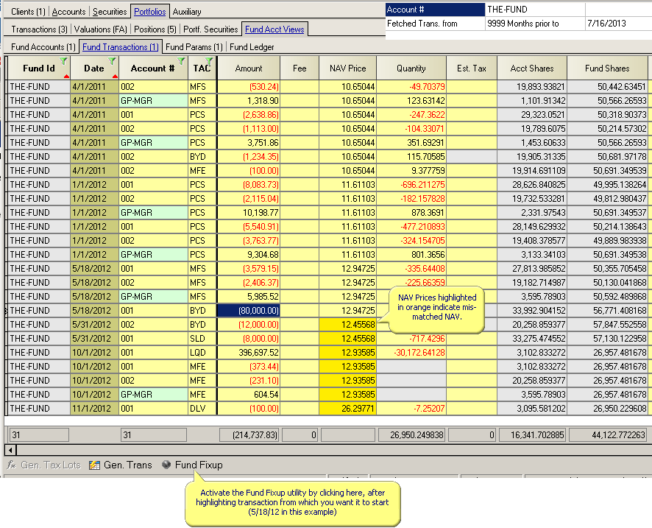Click the filter icon on Fund Id header

(x=63, y=60)
